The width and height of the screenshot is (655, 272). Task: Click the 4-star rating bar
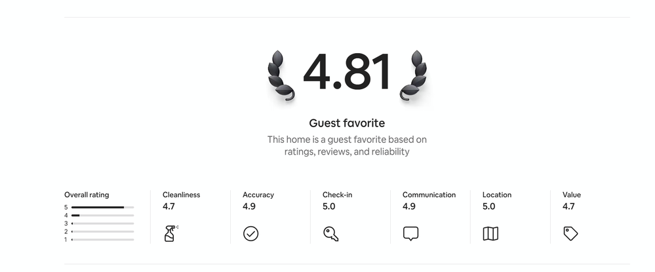click(x=102, y=215)
